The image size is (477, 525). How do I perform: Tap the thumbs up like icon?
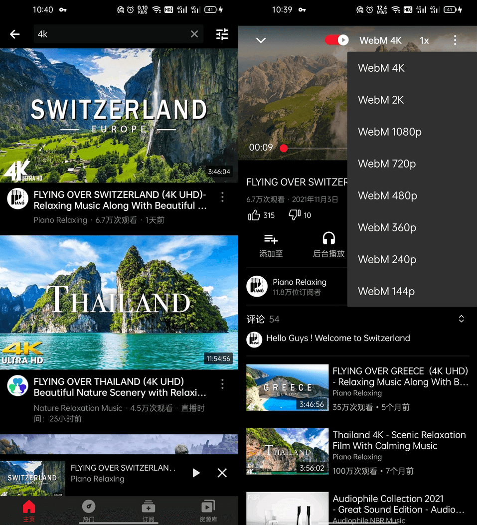(254, 215)
